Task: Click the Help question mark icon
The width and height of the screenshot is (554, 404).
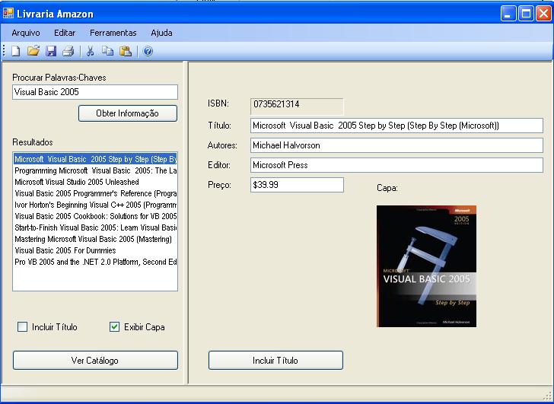Action: tap(148, 52)
